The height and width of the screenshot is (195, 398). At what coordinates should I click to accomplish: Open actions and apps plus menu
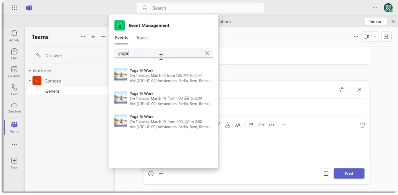(x=161, y=174)
